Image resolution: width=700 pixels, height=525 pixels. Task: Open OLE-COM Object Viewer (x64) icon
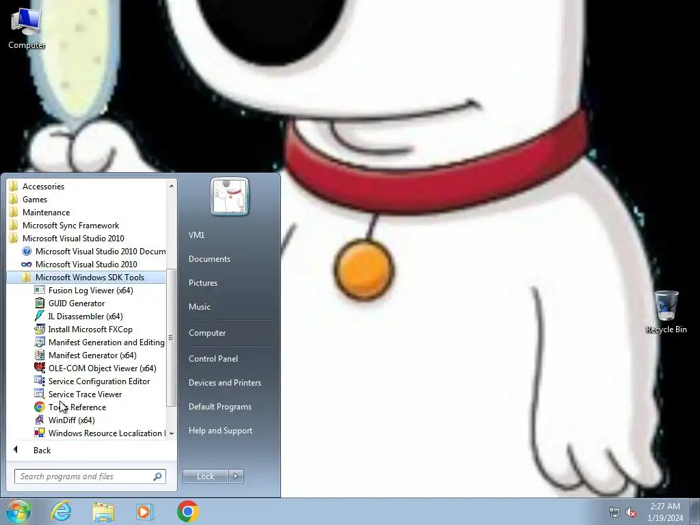[39, 368]
